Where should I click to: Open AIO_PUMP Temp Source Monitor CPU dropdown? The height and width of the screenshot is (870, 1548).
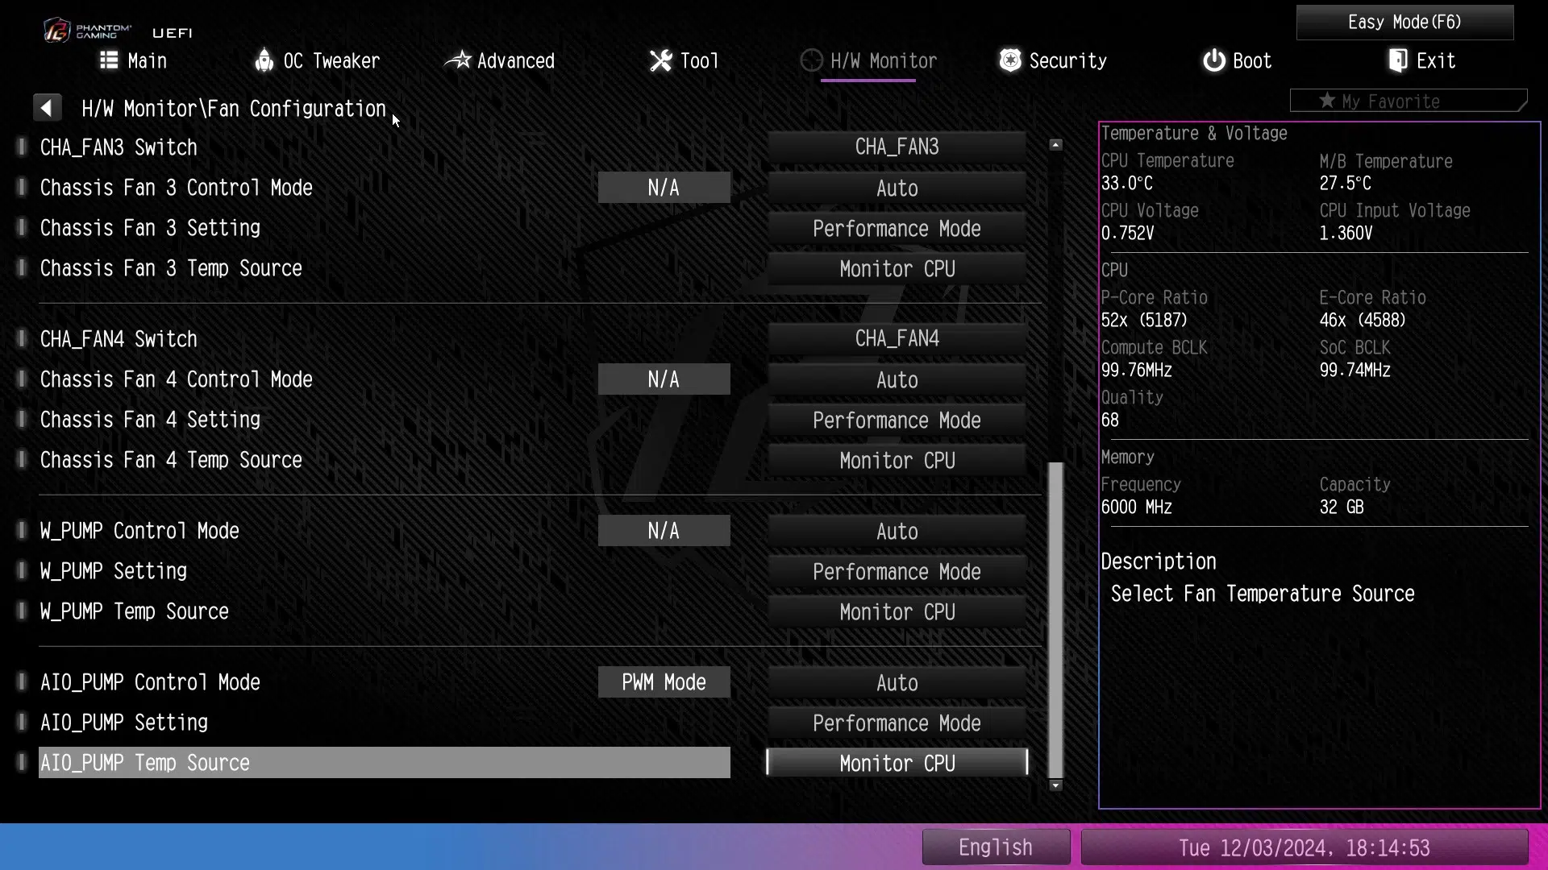pyautogui.click(x=897, y=763)
